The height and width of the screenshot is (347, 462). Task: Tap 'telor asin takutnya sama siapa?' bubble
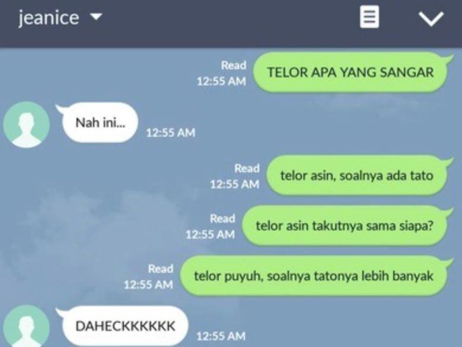coord(345,226)
